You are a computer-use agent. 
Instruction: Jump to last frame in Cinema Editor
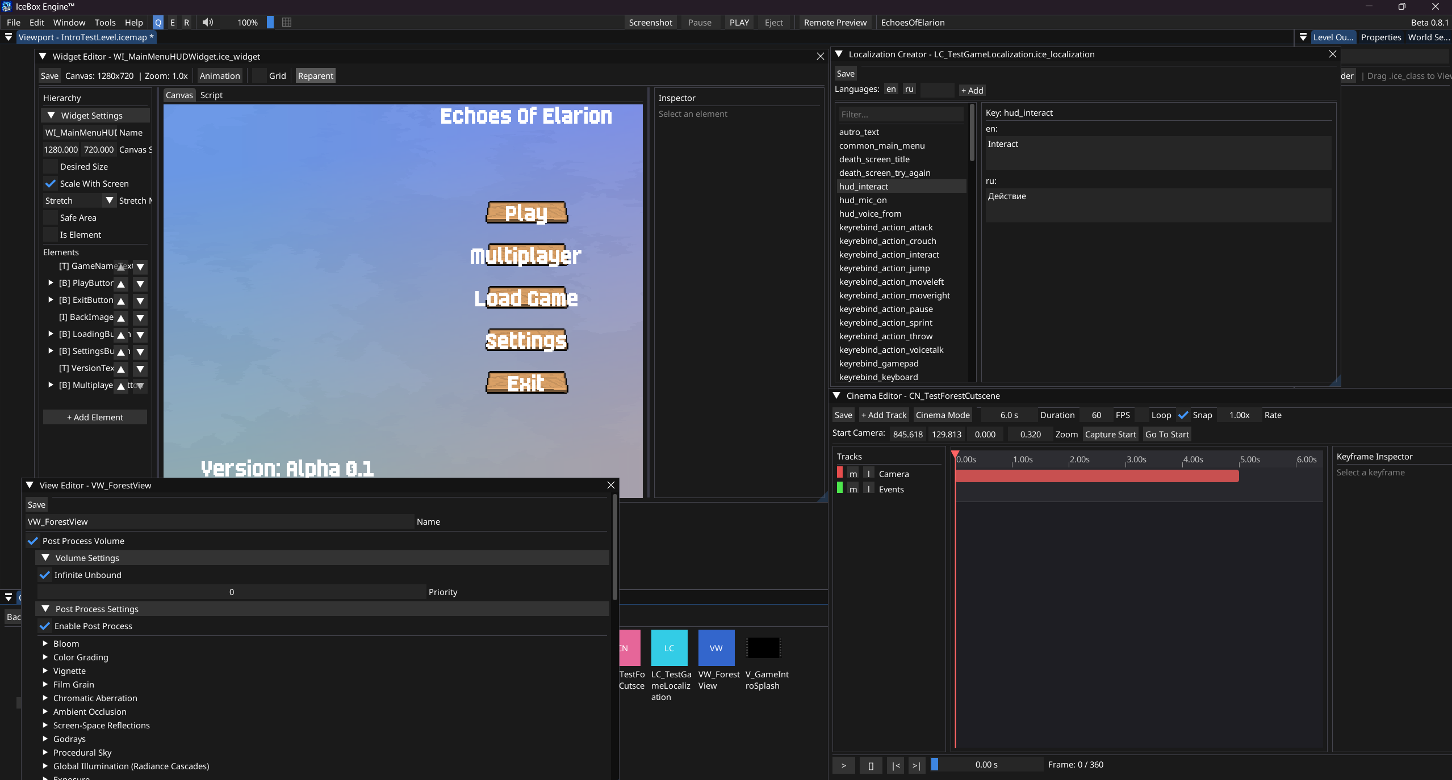917,765
